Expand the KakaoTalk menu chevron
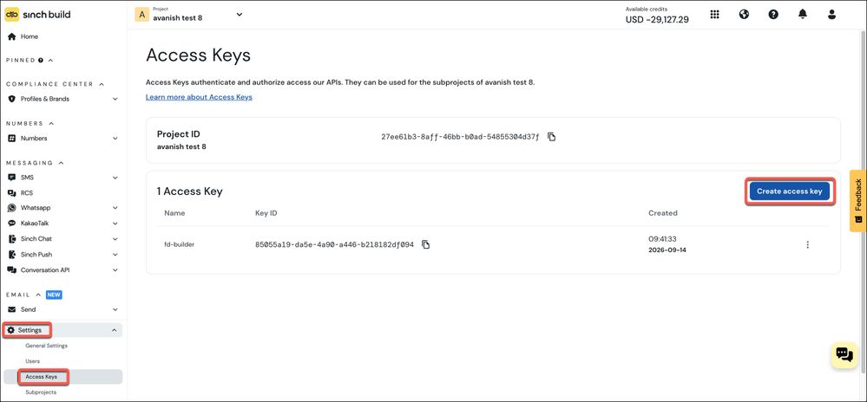The height and width of the screenshot is (402, 867). point(115,223)
